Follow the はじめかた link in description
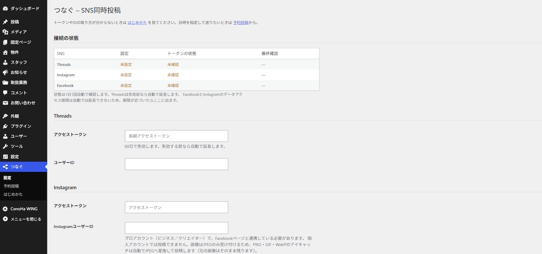542x254 pixels. 137,22
